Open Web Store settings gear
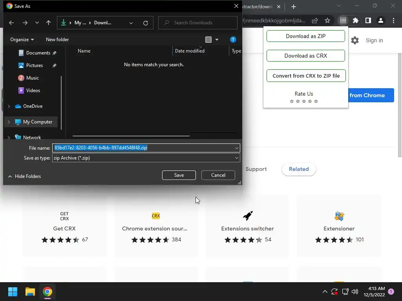The width and height of the screenshot is (402, 301). pyautogui.click(x=355, y=40)
